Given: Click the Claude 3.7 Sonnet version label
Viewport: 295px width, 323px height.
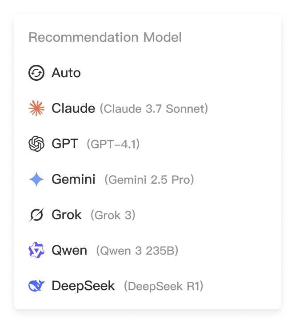Looking at the screenshot, I should pyautogui.click(x=154, y=109).
